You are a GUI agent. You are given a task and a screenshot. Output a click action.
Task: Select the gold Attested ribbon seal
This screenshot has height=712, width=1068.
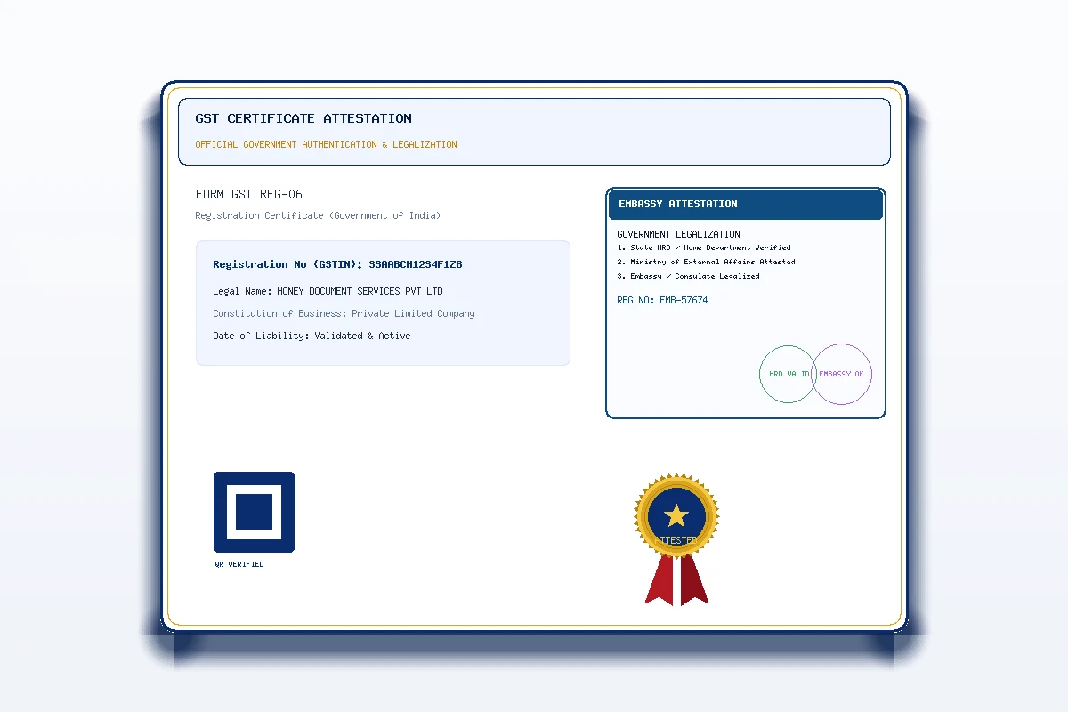tap(676, 539)
